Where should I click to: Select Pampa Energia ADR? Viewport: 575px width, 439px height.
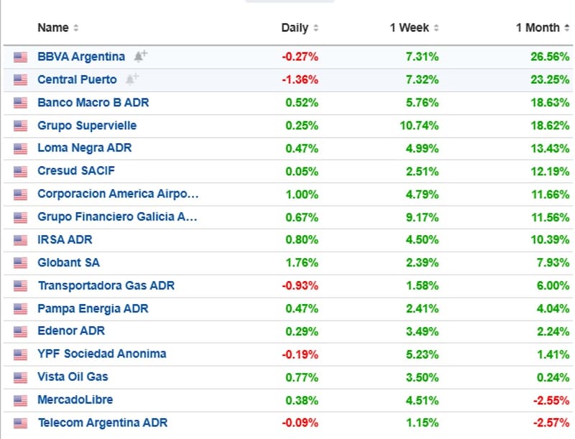(93, 308)
